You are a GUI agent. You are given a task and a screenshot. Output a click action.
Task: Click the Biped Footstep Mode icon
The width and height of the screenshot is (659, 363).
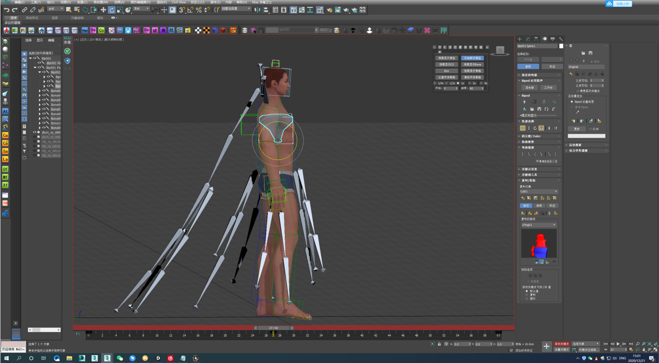tap(534, 102)
